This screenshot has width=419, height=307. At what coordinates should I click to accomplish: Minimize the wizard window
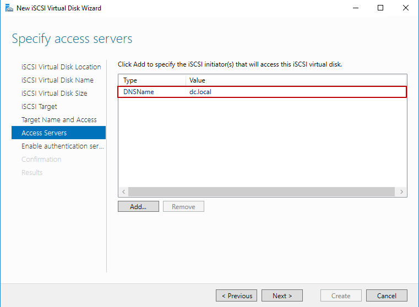(x=355, y=8)
